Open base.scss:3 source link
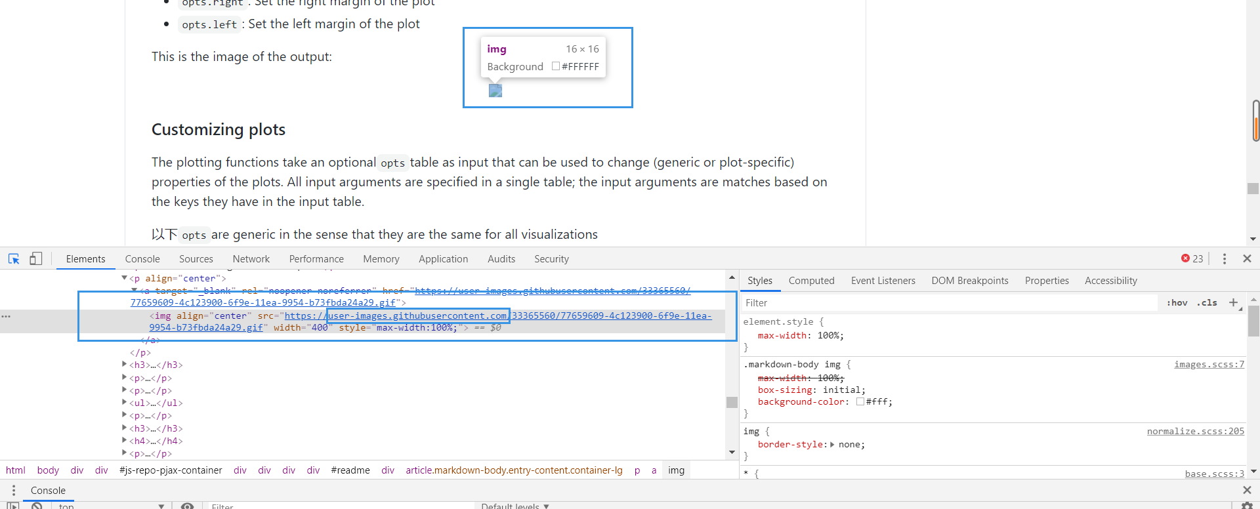 (x=1214, y=474)
